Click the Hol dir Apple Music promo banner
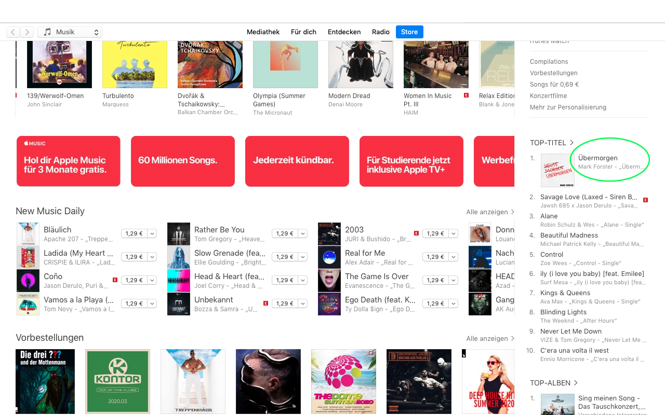 click(69, 161)
